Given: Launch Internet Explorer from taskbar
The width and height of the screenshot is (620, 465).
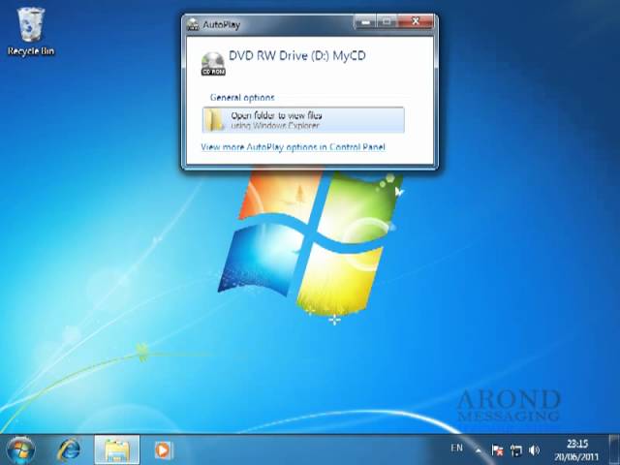Looking at the screenshot, I should [x=70, y=449].
